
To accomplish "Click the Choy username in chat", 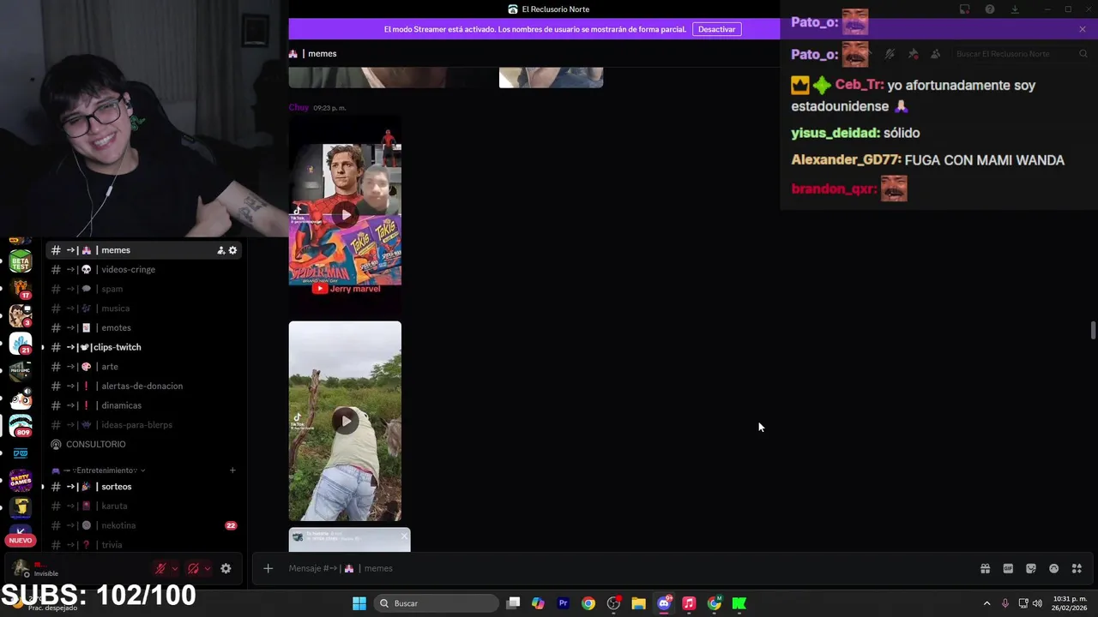I will click(x=299, y=108).
